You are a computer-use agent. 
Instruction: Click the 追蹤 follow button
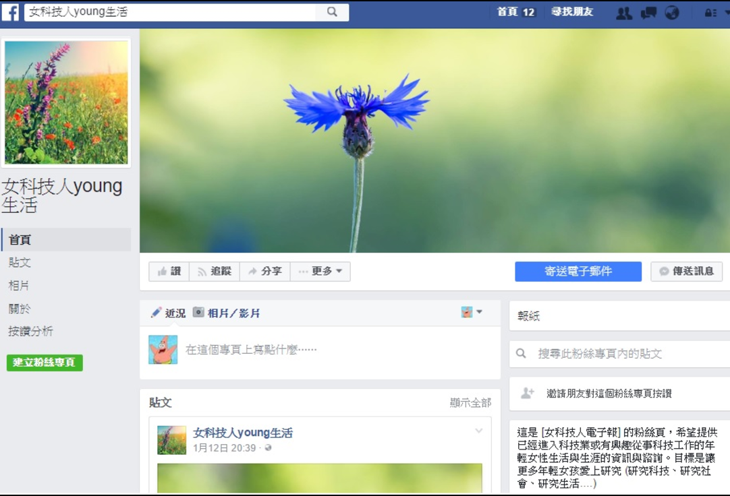tap(215, 272)
